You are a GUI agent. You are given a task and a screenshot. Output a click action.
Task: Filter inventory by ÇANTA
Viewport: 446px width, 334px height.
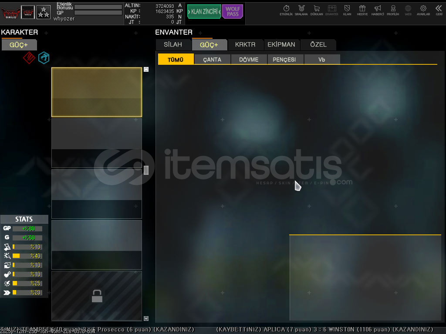tap(212, 60)
